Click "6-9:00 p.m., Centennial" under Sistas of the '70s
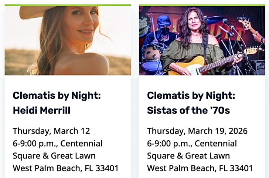 coord(192,143)
